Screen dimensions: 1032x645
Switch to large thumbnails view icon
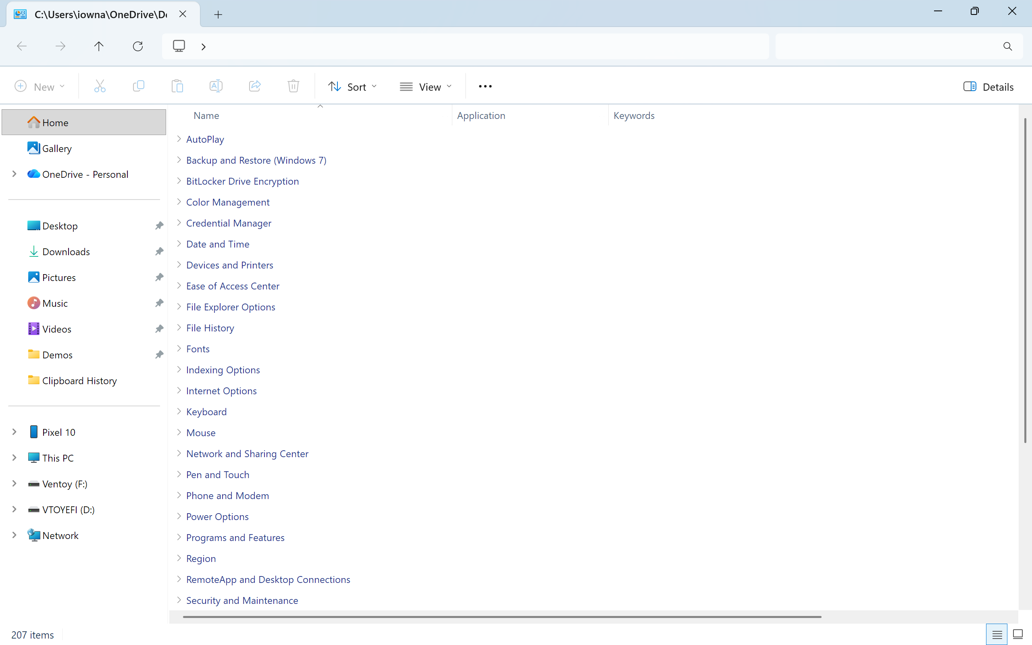click(1018, 635)
